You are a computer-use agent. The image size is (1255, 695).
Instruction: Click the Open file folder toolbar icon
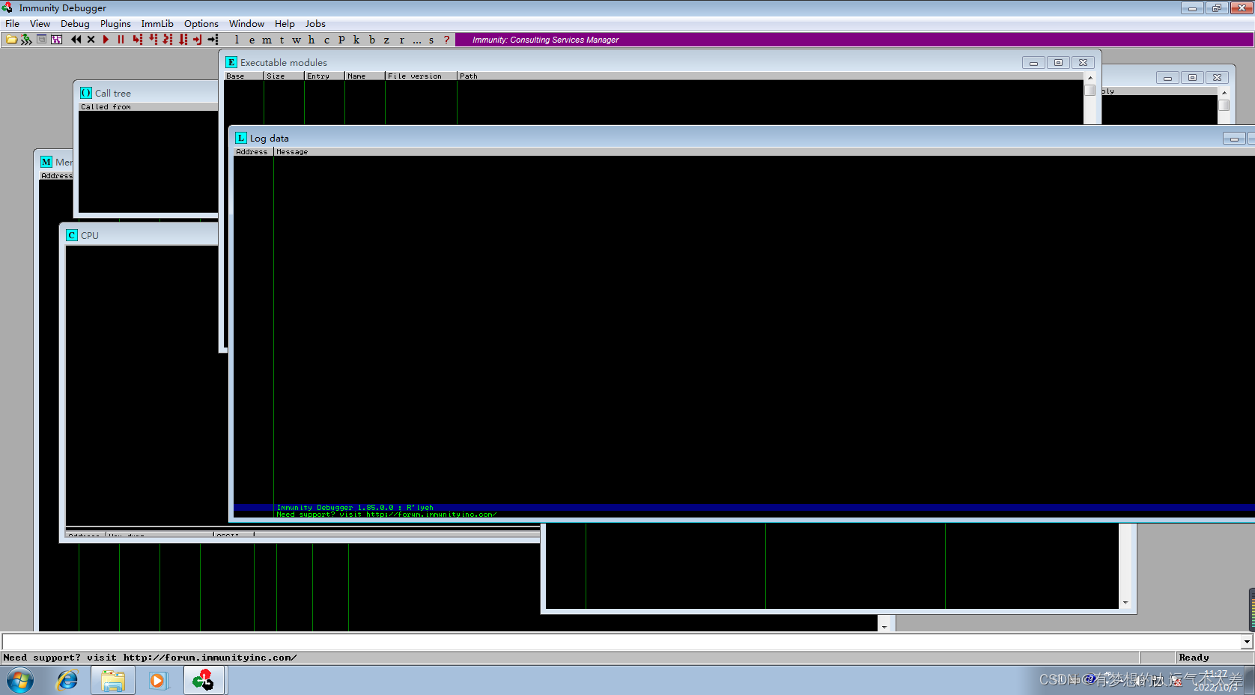coord(12,40)
